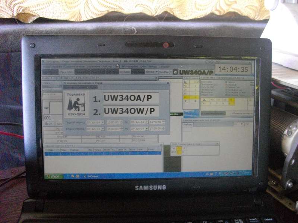This screenshot has width=298, height=223.
Task: Click the clock icon beside BandMap
Action: (x=175, y=72)
